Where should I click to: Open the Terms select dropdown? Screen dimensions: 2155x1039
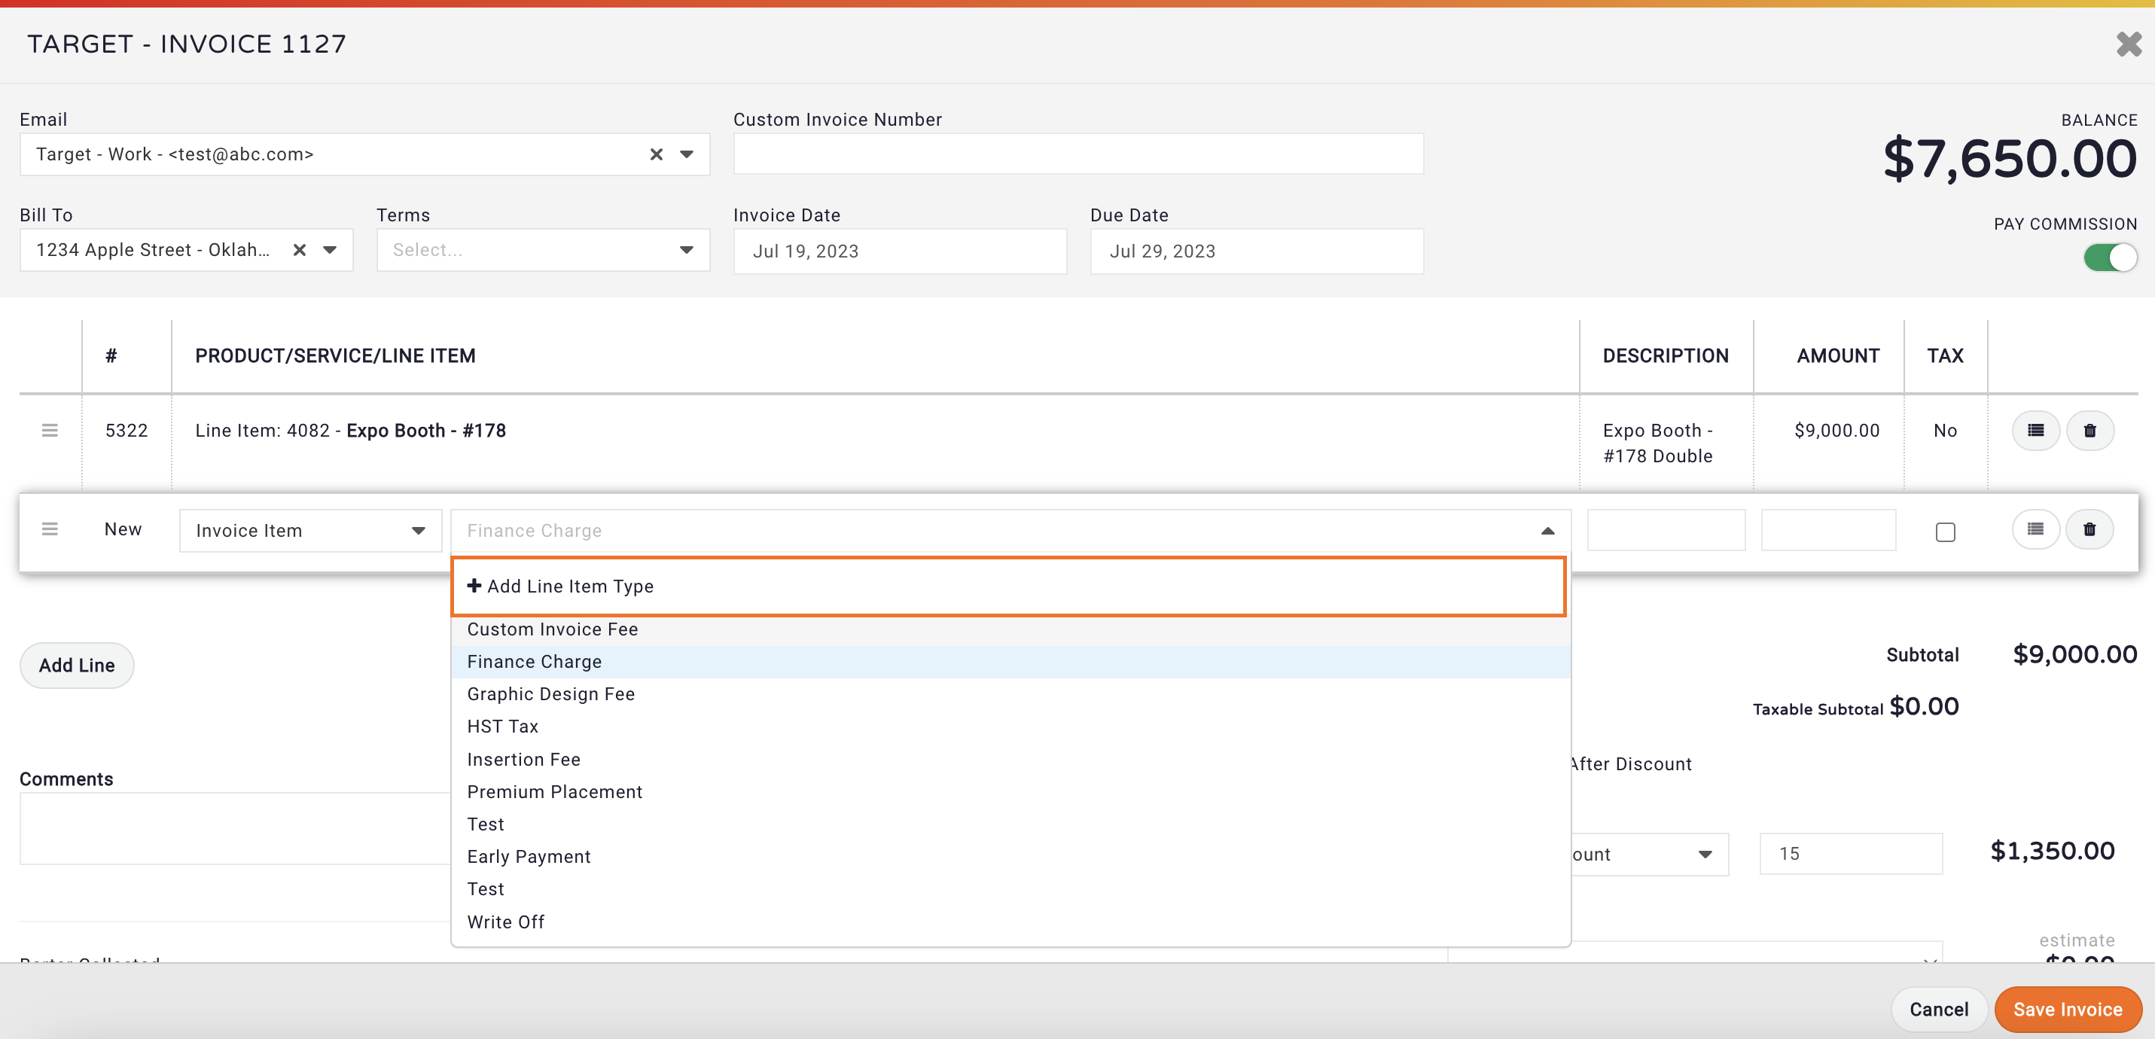coord(543,250)
